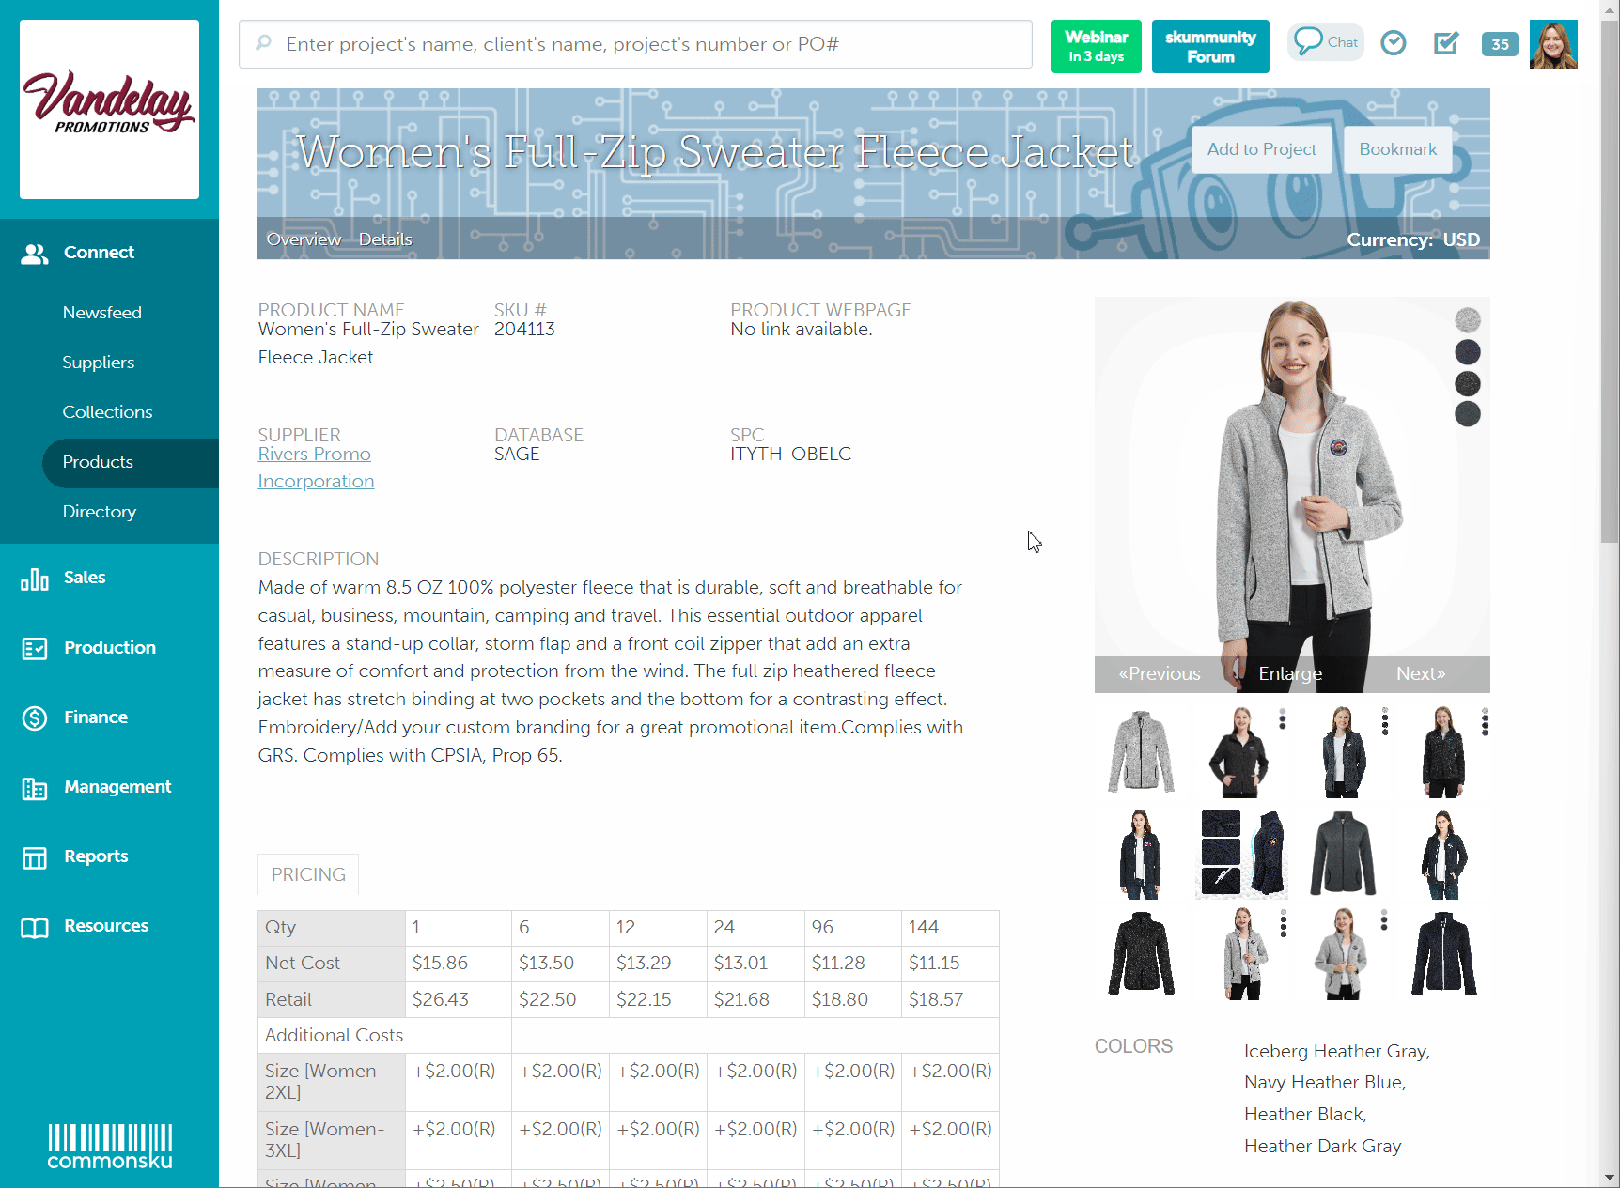Expand the Production section in the sidebar
1620x1188 pixels.
click(x=34, y=648)
